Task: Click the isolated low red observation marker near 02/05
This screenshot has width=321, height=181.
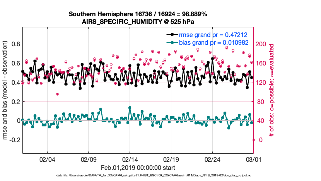Action: (58, 94)
